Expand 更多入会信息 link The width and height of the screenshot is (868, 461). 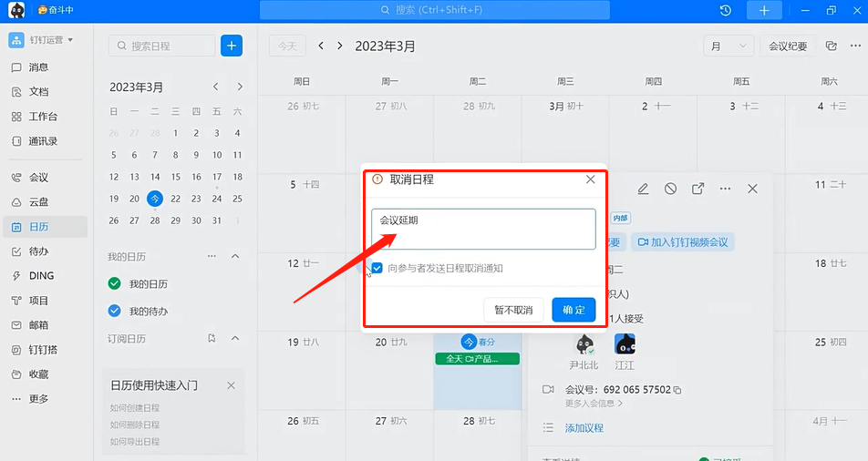(x=594, y=404)
